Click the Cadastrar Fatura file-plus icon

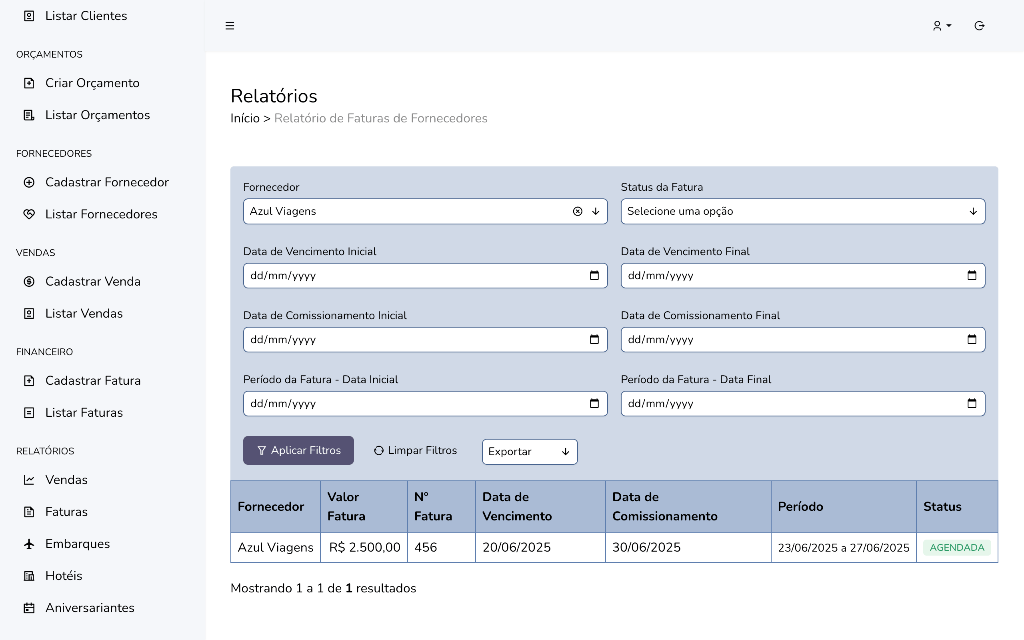(x=29, y=380)
